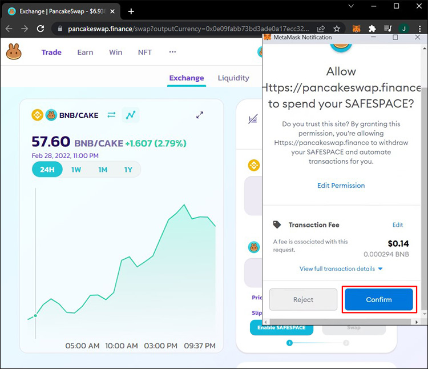
Task: Switch to the Liquidity tab
Action: [x=233, y=78]
